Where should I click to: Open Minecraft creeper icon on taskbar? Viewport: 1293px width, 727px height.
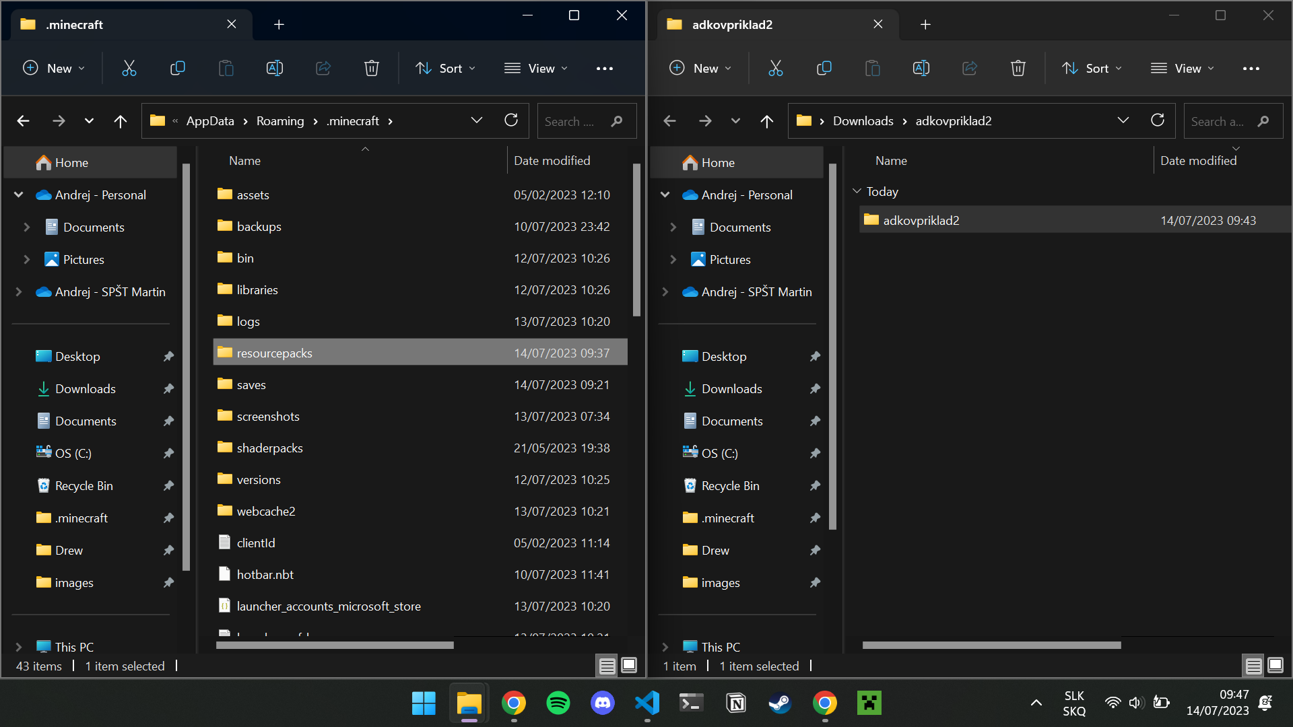(869, 703)
